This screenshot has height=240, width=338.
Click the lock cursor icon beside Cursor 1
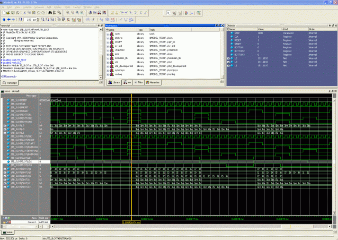(x=4, y=222)
